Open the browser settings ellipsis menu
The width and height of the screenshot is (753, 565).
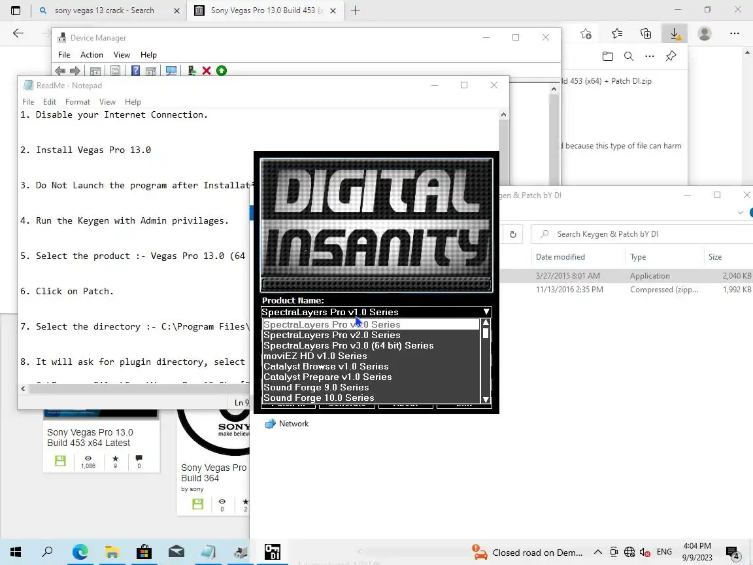click(x=734, y=33)
